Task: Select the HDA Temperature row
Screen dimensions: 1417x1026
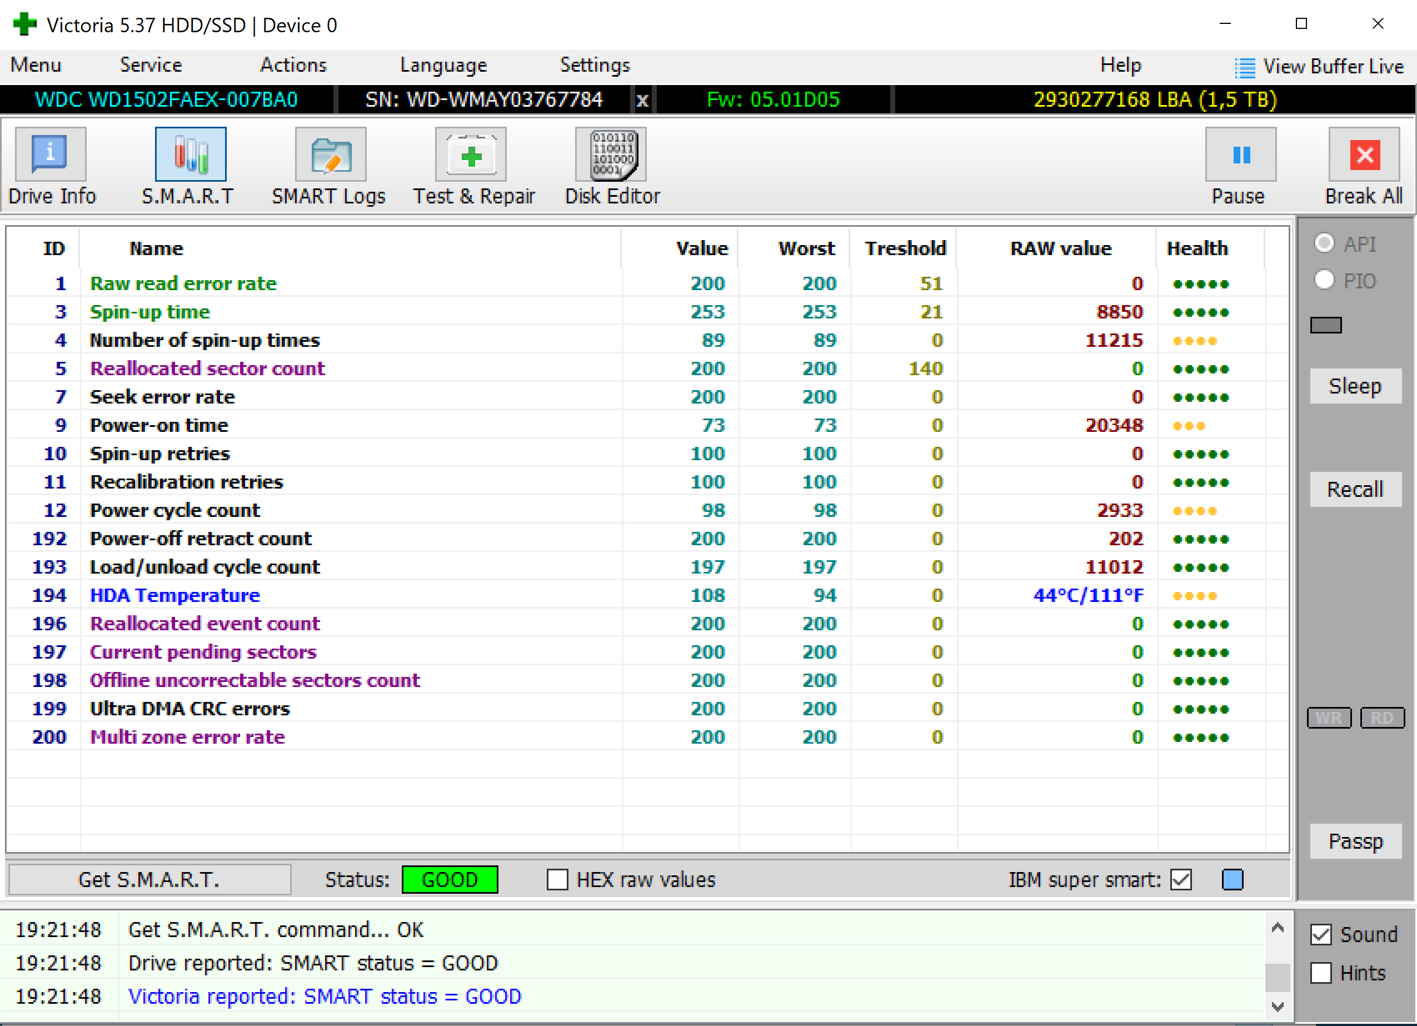Action: [647, 595]
